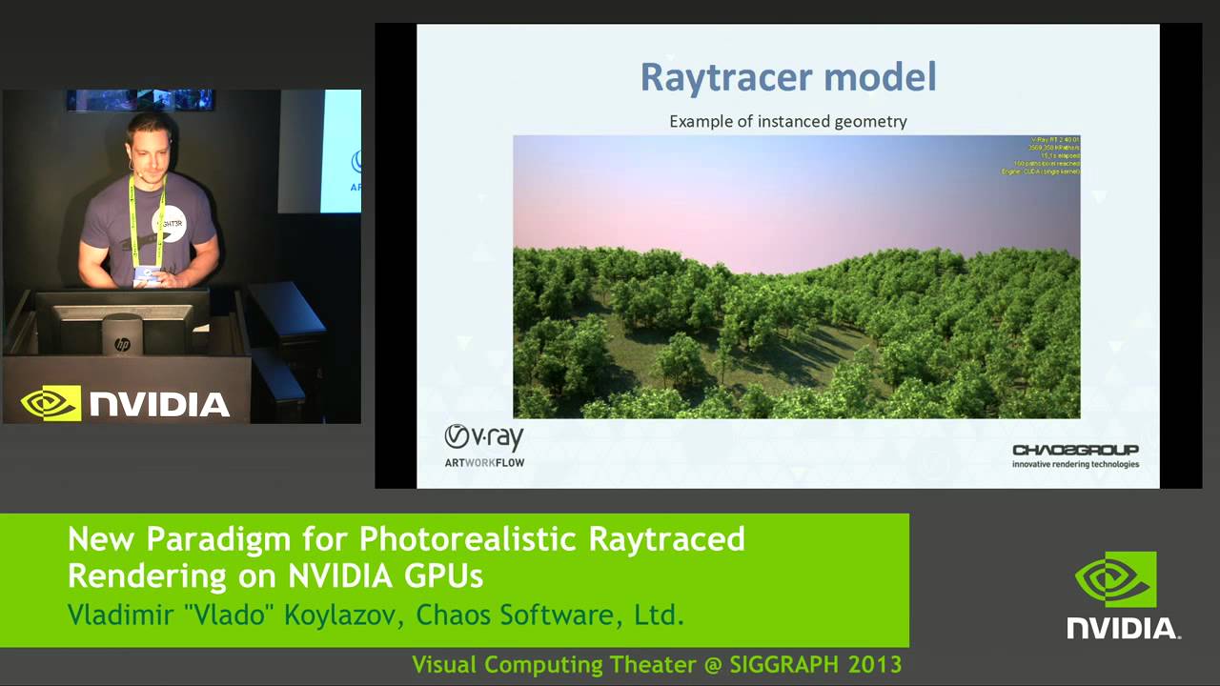Click the circular logo on the speaker's t-shirt

pyautogui.click(x=170, y=225)
